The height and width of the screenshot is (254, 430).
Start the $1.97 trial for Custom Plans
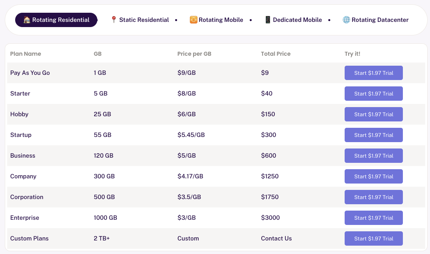point(373,238)
